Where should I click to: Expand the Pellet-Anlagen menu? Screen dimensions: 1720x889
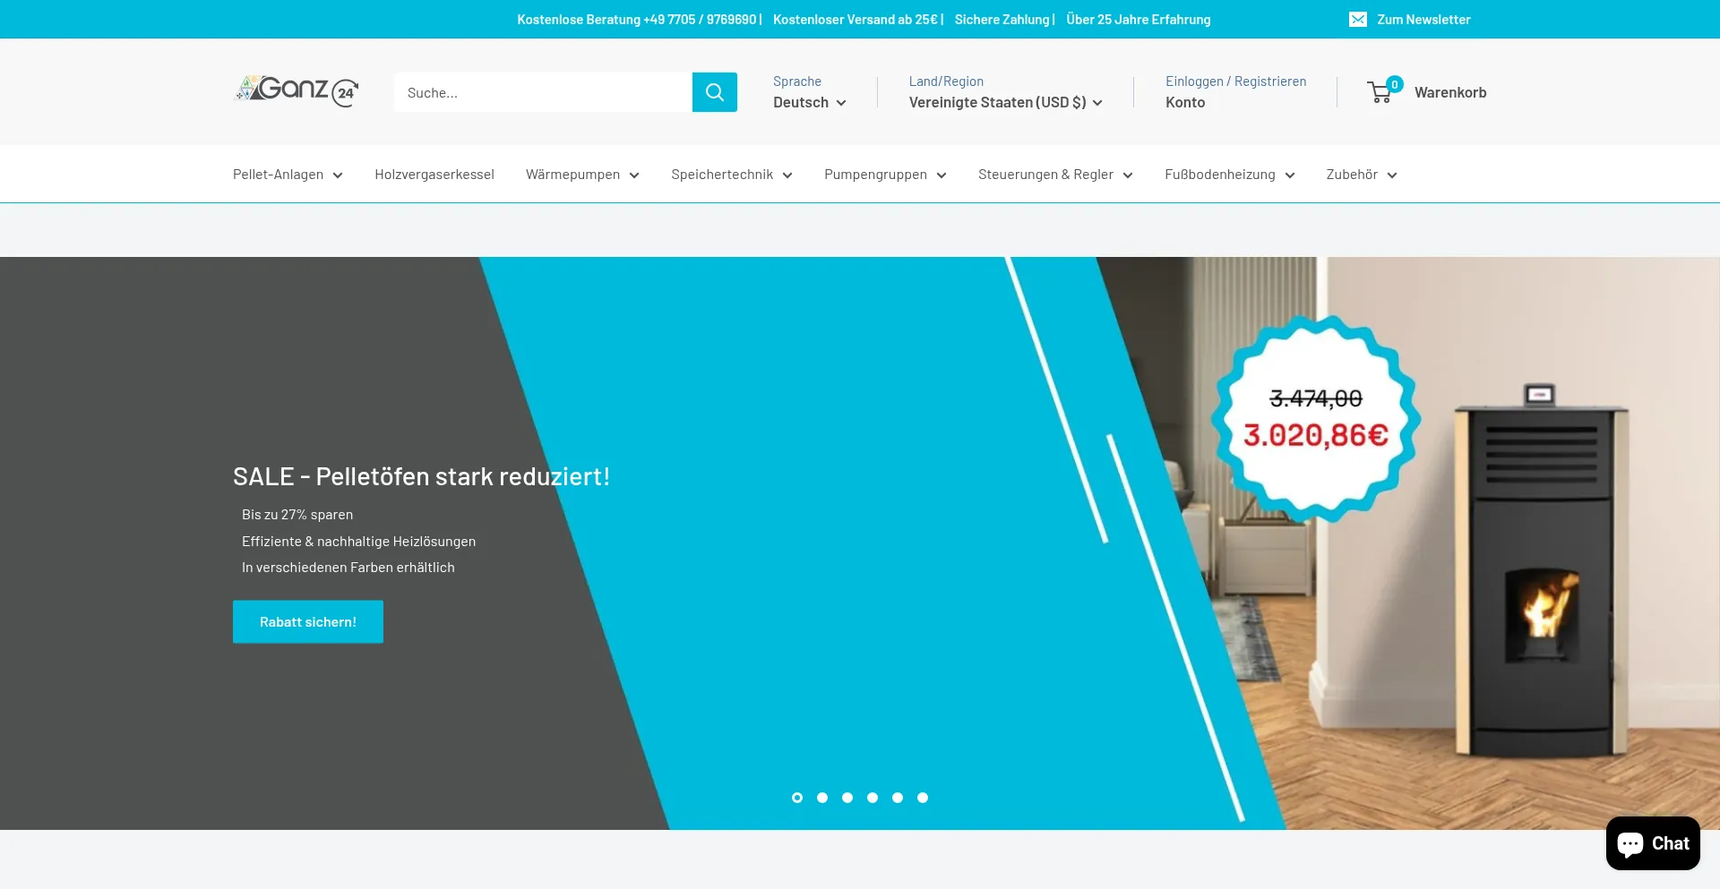[x=287, y=175]
